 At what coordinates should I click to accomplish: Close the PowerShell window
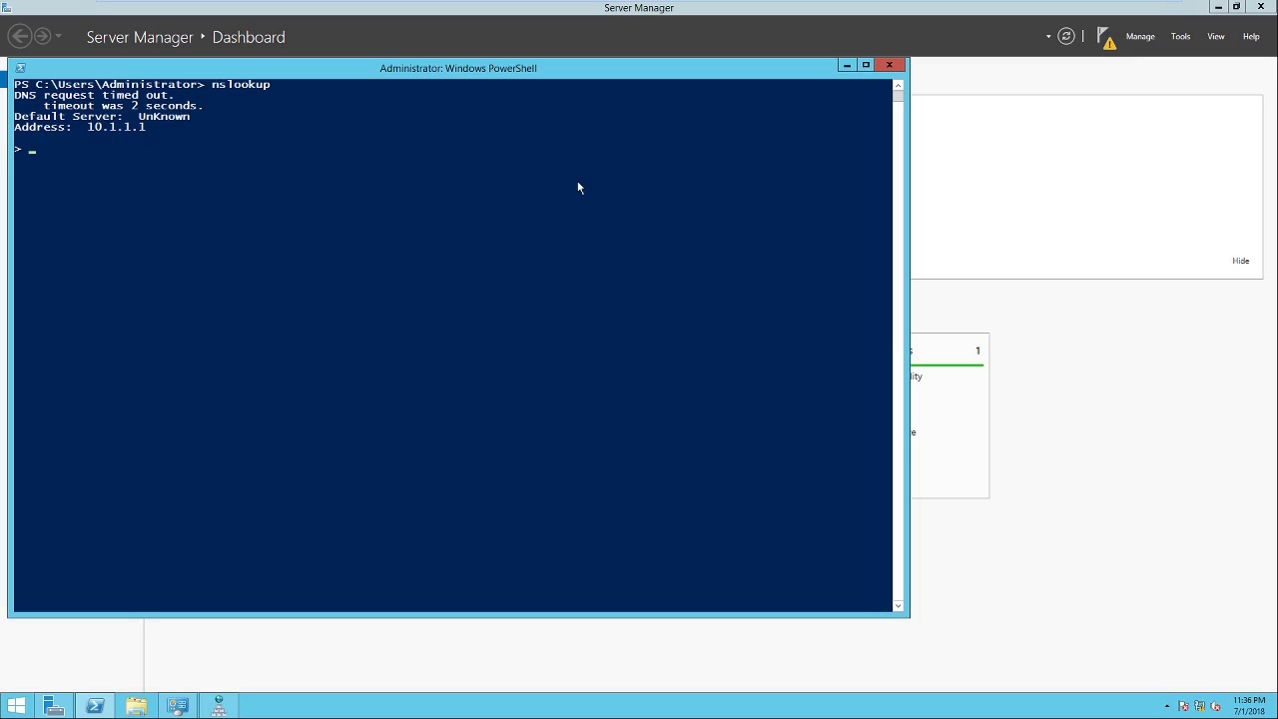click(x=890, y=66)
